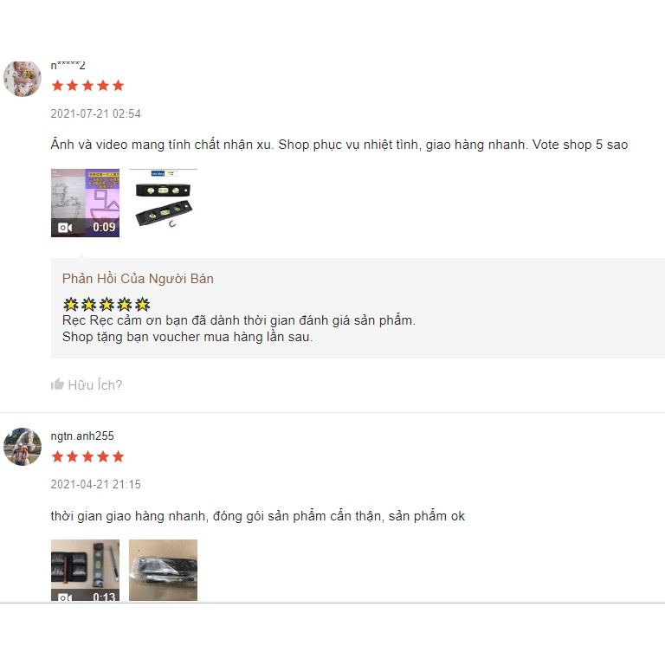This screenshot has height=665, width=665.
Task: Click the video camera icon on the 0:09 clip
Action: click(x=64, y=228)
